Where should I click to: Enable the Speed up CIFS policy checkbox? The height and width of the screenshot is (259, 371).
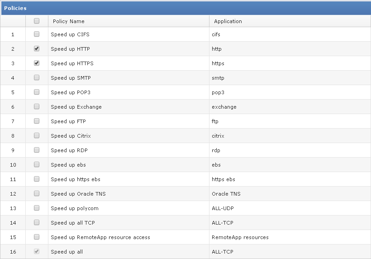coord(37,34)
